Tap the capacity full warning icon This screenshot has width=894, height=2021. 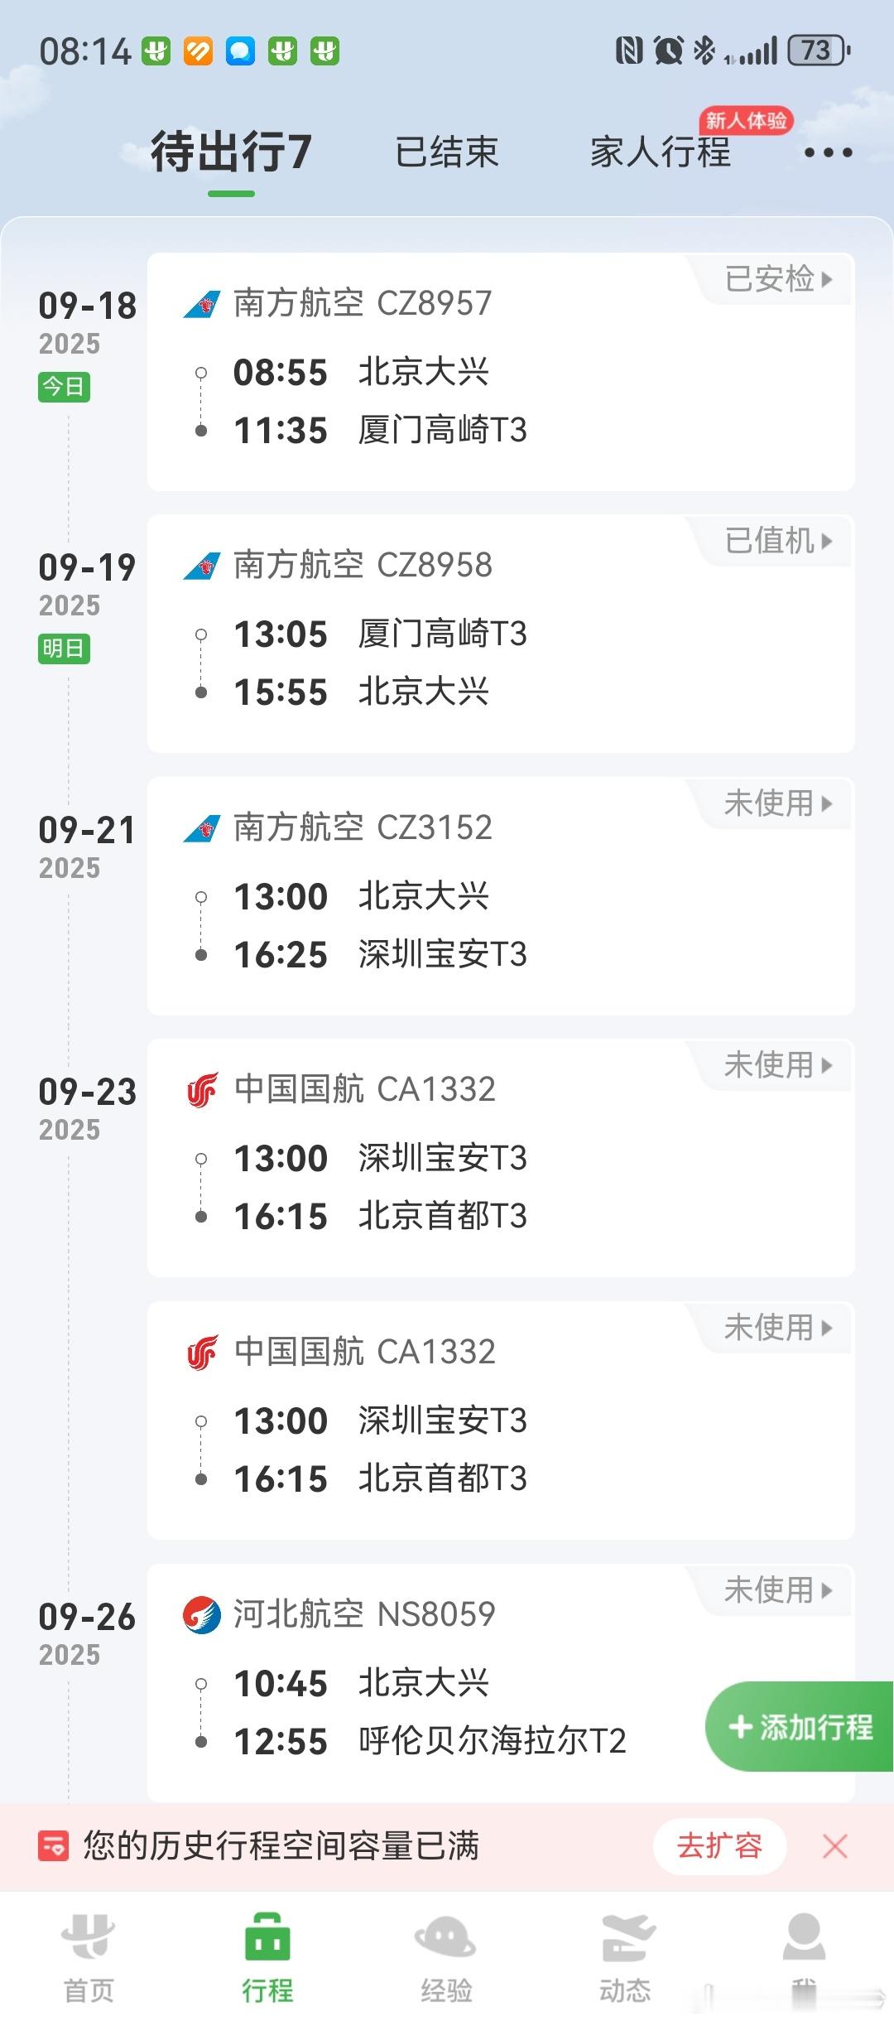[54, 1846]
